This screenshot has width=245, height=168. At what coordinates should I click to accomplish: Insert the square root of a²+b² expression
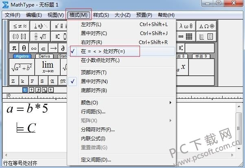point(22,67)
